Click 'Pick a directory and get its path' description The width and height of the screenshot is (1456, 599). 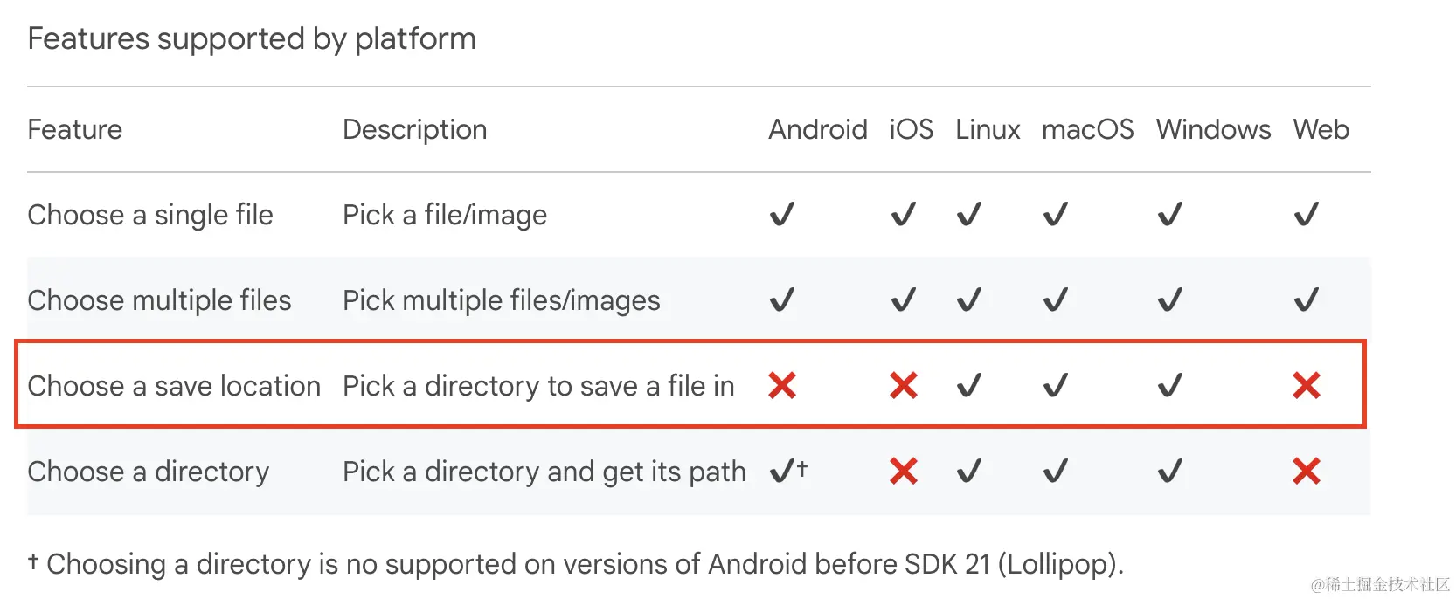click(544, 471)
